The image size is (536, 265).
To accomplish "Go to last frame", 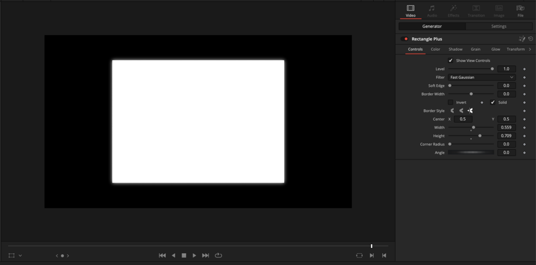I will [205, 255].
